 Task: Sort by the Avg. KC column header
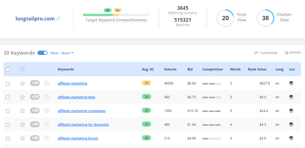(x=148, y=69)
